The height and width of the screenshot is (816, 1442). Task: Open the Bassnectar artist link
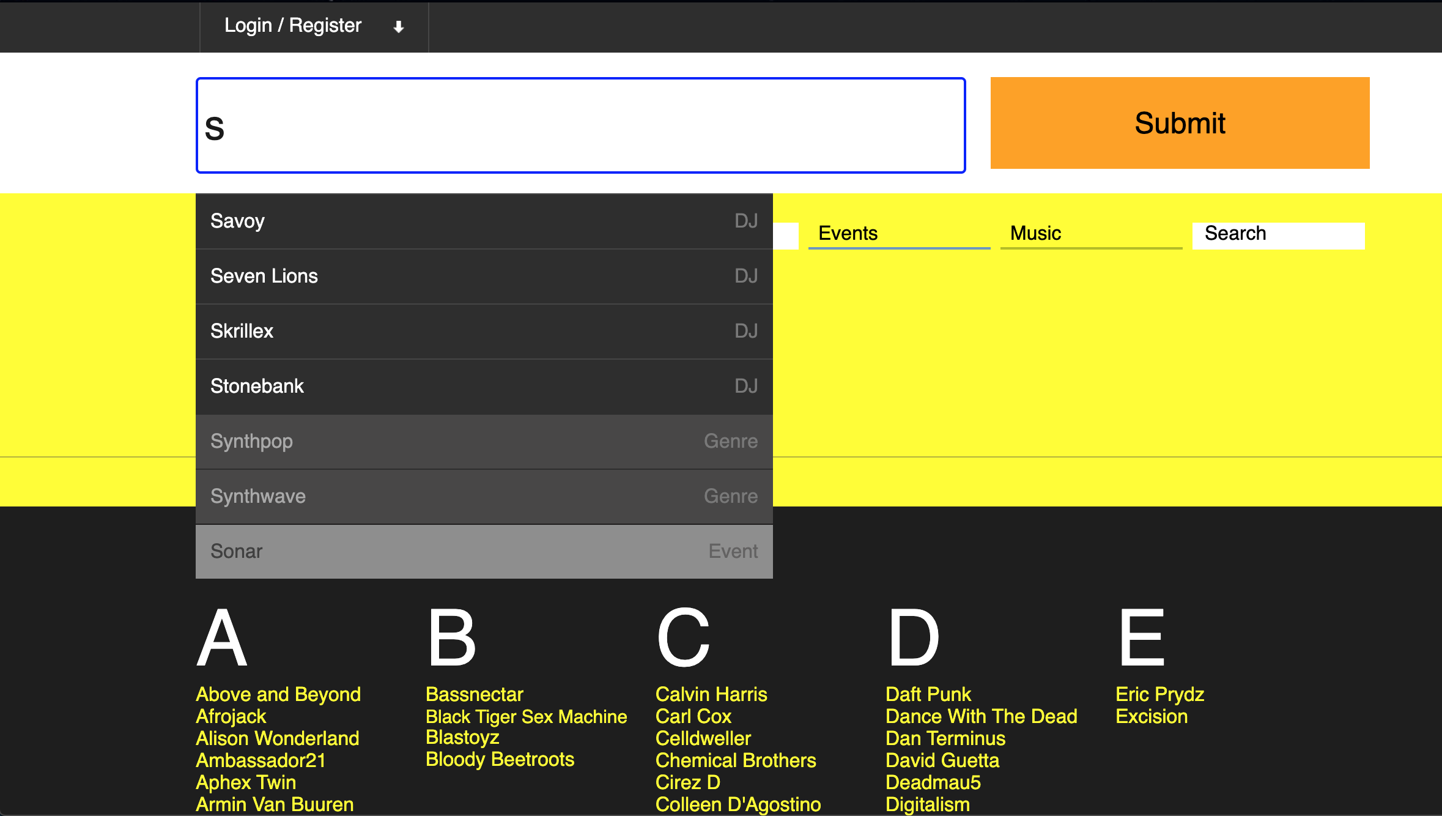(475, 694)
